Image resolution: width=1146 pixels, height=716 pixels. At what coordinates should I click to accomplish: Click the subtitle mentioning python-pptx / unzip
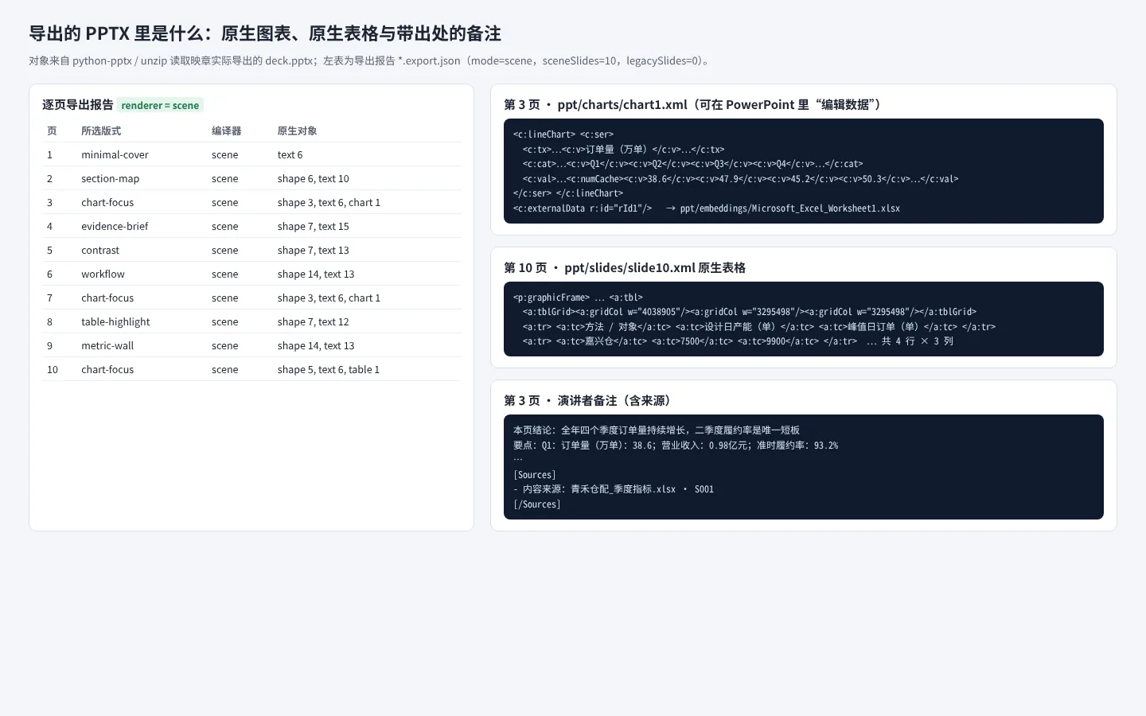coord(368,60)
